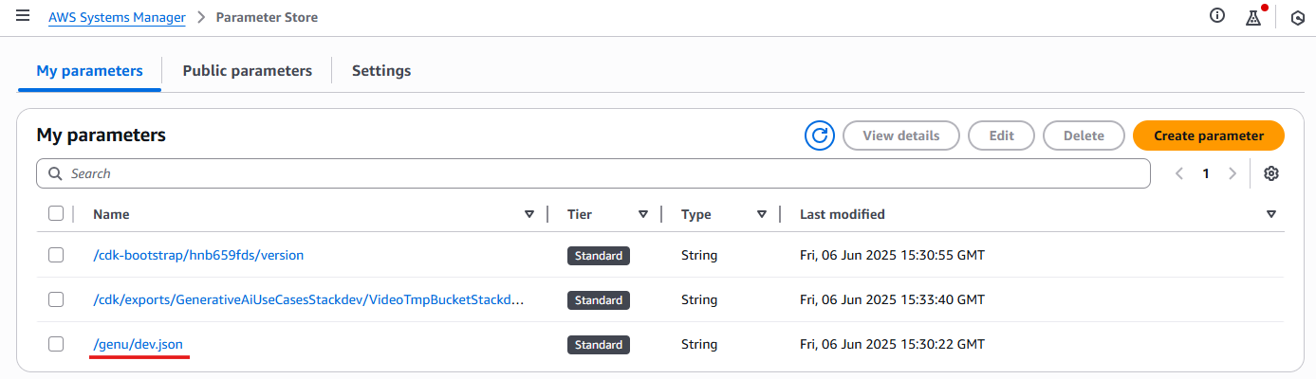Viewport: 1316px width, 379px height.
Task: Click page number 1
Action: [1206, 173]
